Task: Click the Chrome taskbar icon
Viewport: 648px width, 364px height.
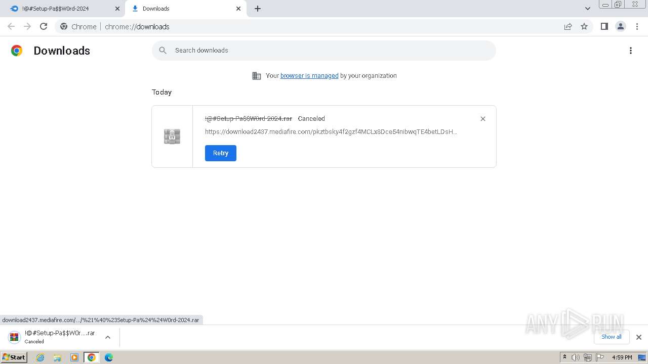Action: pos(92,357)
